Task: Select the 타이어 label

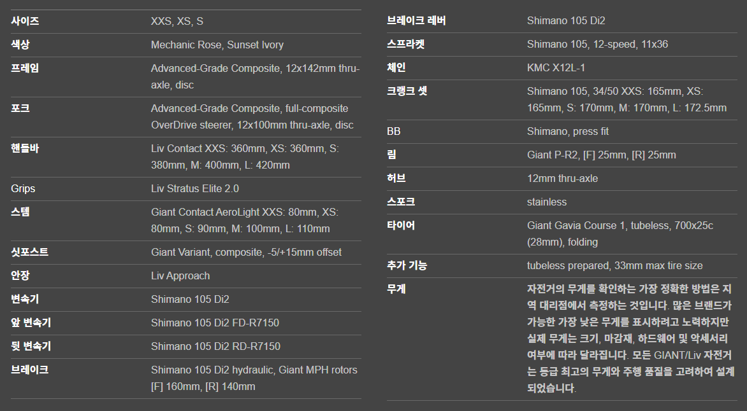Action: pos(401,225)
